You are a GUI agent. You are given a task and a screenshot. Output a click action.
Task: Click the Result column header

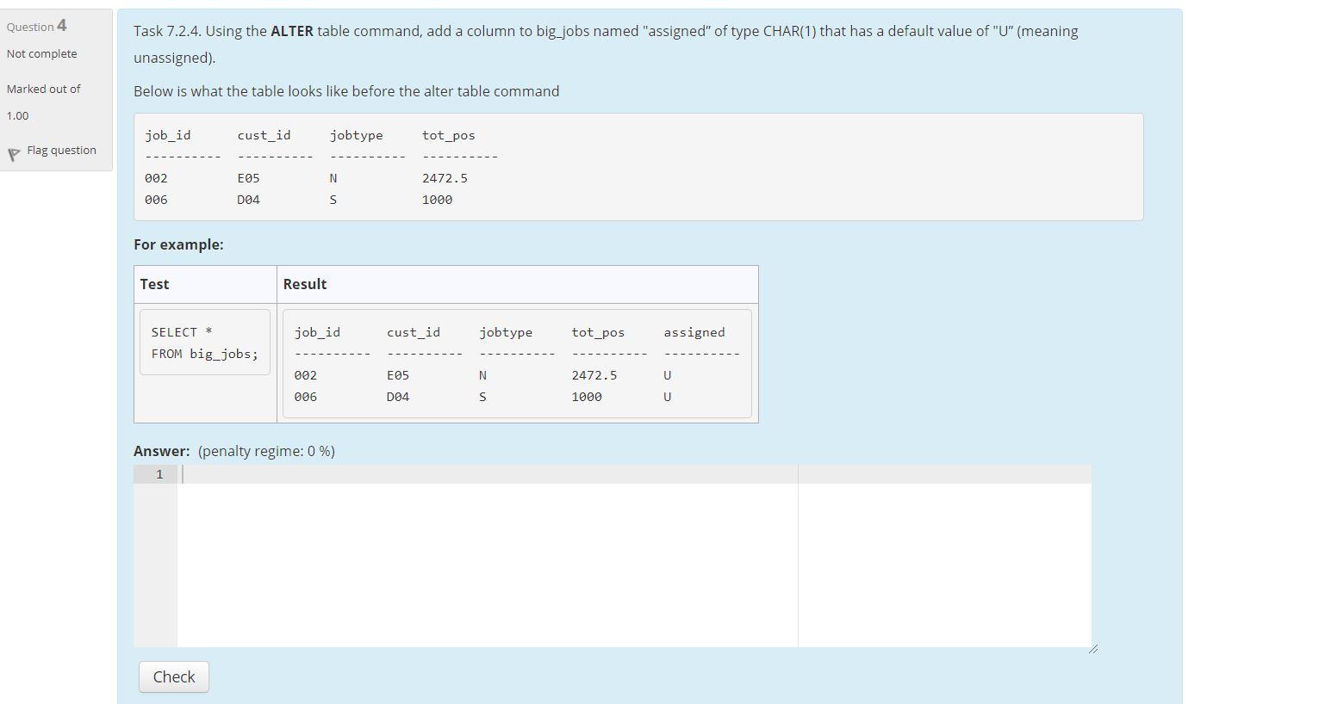tap(305, 284)
